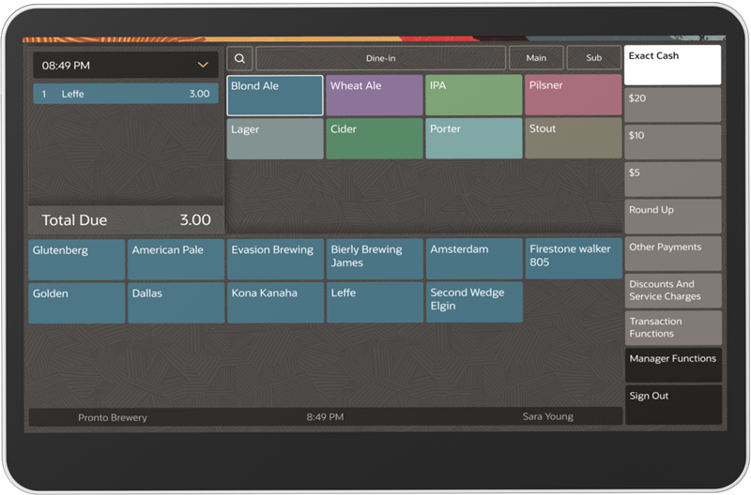Add Gluténberg beer to the order
This screenshot has width=751, height=495.
click(x=76, y=259)
